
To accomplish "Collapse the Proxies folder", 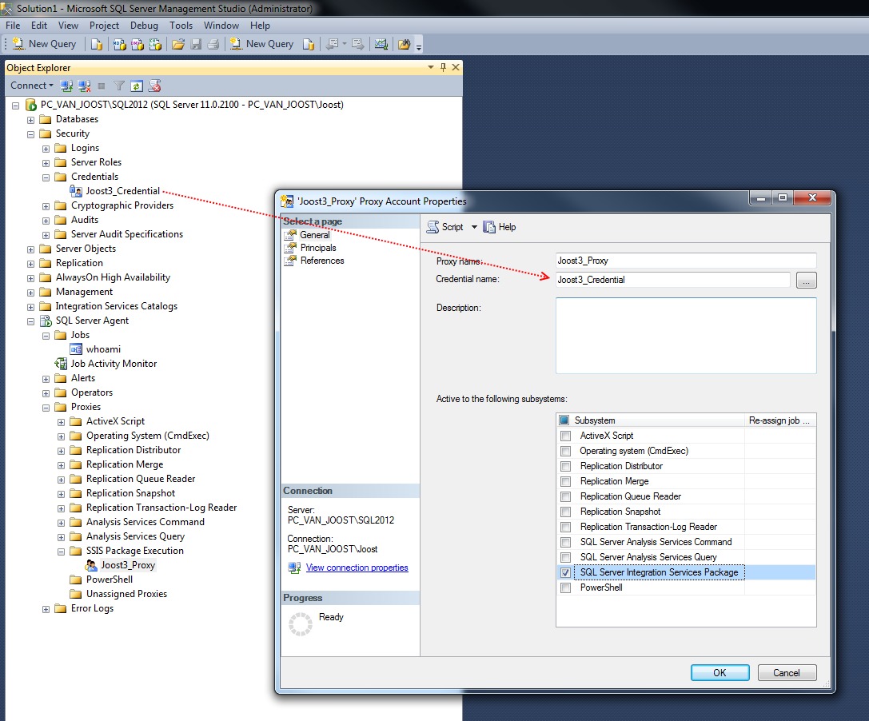I will pos(46,408).
